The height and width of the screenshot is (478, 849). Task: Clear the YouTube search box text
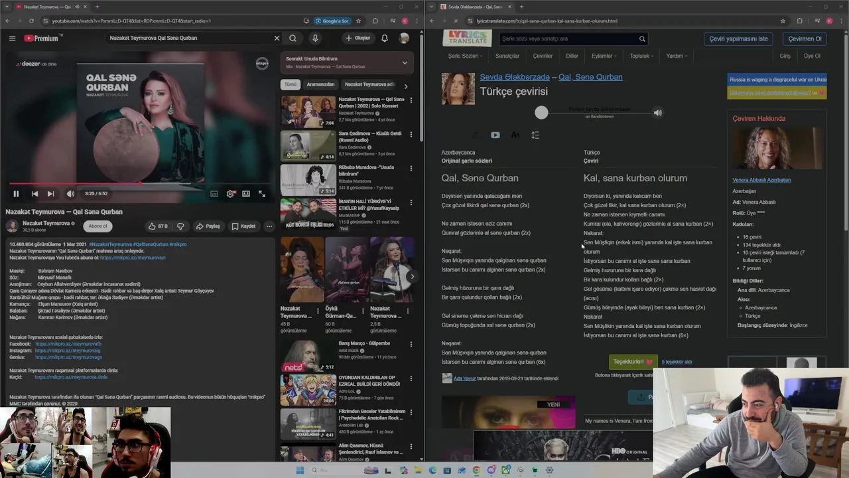(x=277, y=38)
